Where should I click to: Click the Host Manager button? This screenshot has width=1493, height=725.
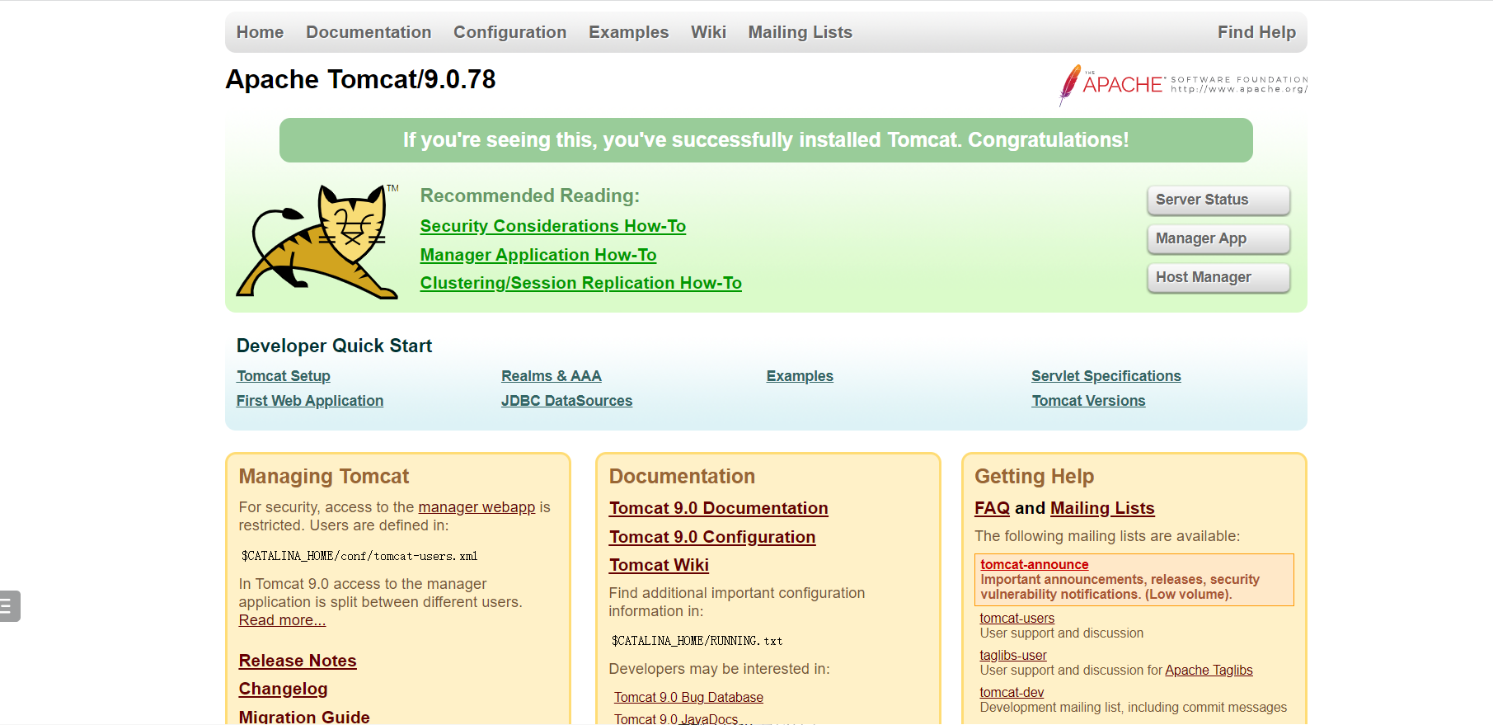pyautogui.click(x=1218, y=277)
